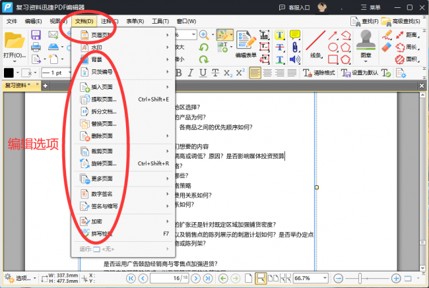The image size is (429, 288).
Task: Select the oval shape tool
Action: pos(333,47)
